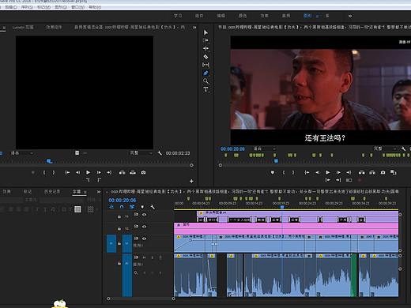This screenshot has height=308, width=411.
Task: Click Export Frame camera in Program monitor
Action: tap(383, 172)
